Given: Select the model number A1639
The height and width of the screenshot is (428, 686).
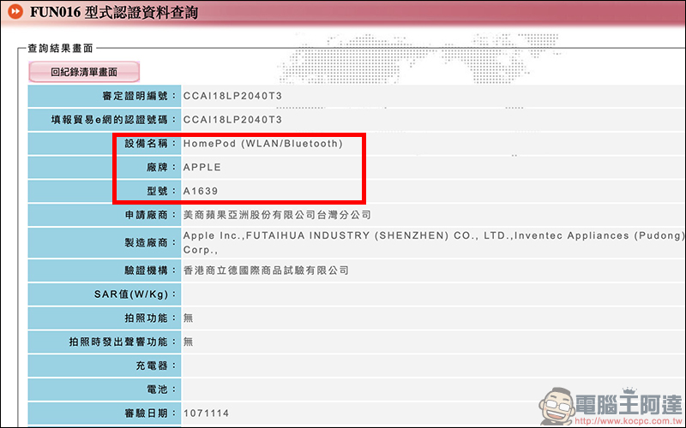Looking at the screenshot, I should [x=201, y=191].
